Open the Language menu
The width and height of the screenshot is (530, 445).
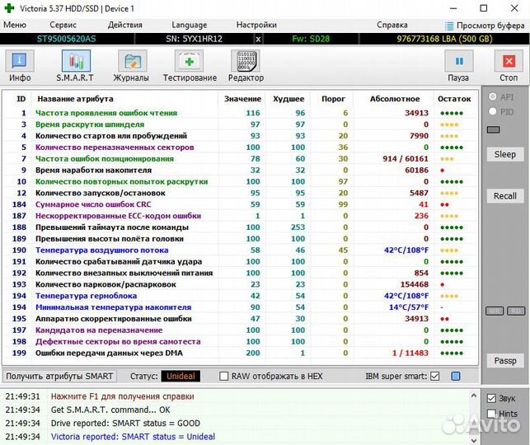(x=189, y=26)
